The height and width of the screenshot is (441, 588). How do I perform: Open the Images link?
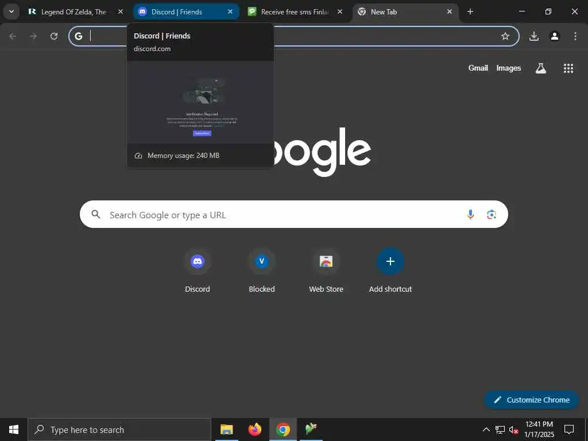point(509,68)
